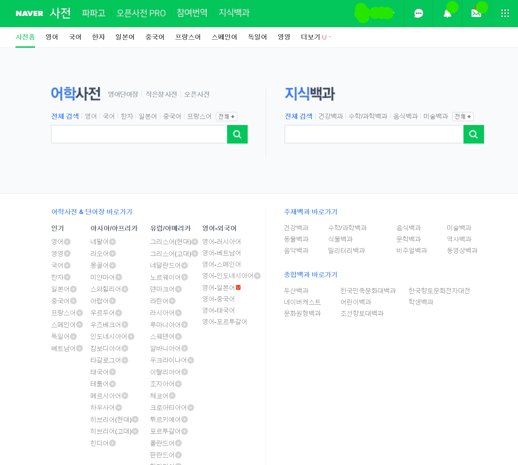Select 미술백과 filter above encyclopedia search
This screenshot has height=465, width=518.
tap(436, 116)
